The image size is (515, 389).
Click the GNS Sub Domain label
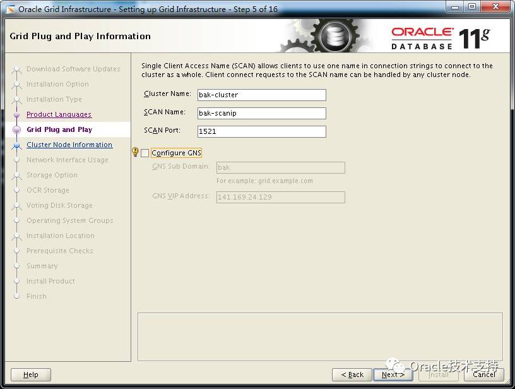(x=181, y=166)
